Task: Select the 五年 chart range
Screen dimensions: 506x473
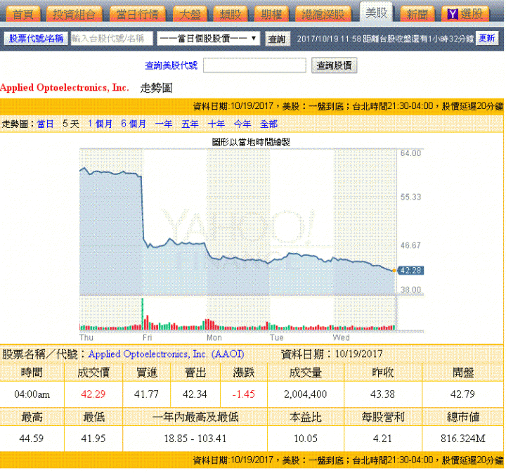Action: point(190,124)
